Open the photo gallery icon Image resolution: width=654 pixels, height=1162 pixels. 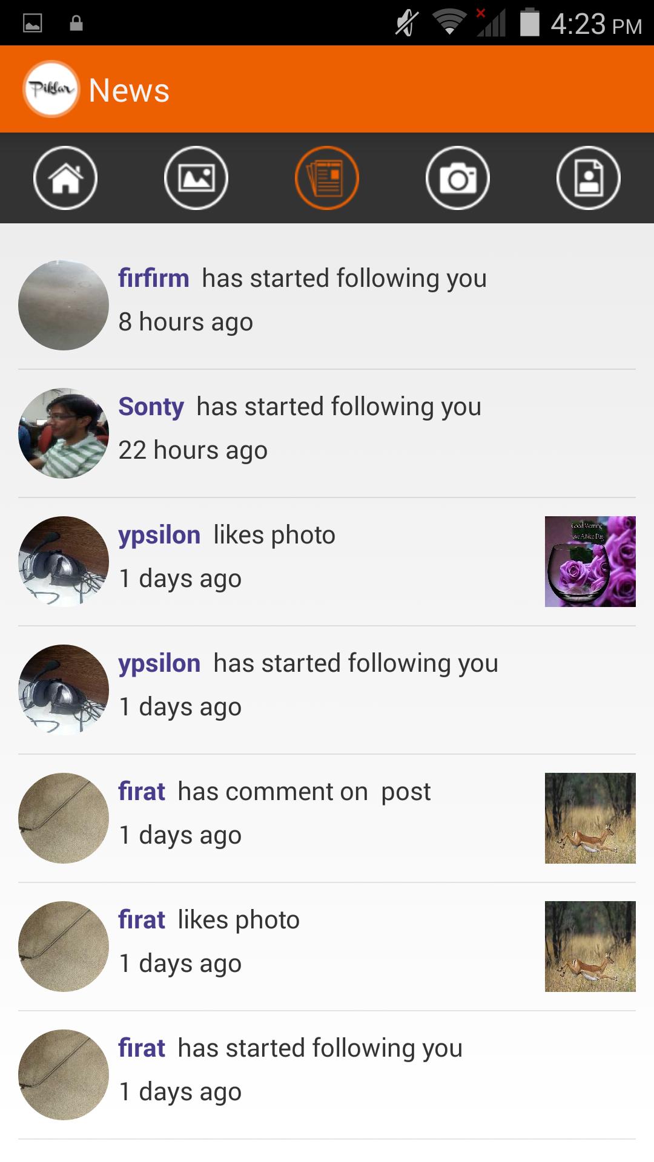196,178
